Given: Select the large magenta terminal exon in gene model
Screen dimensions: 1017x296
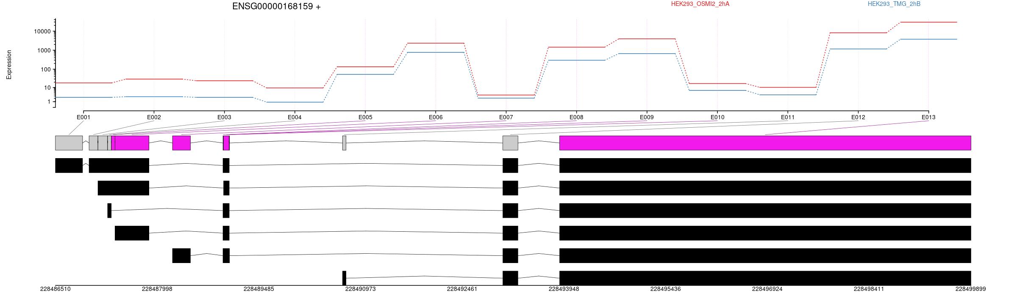Looking at the screenshot, I should (x=765, y=143).
